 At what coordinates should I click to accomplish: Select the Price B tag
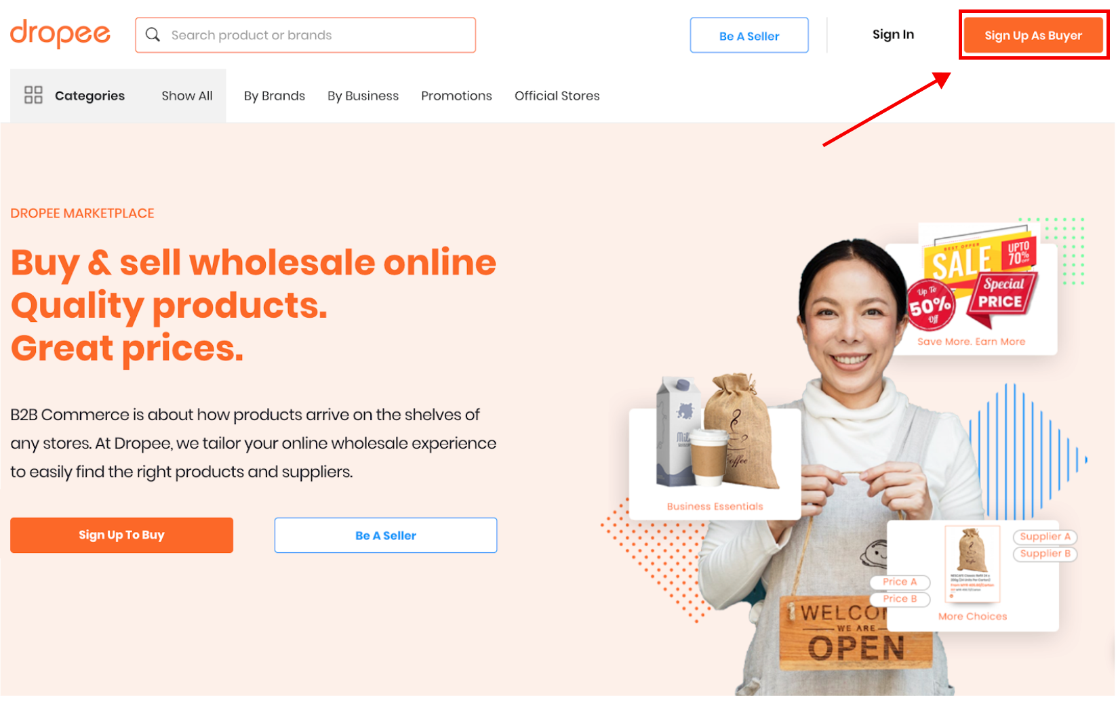900,599
